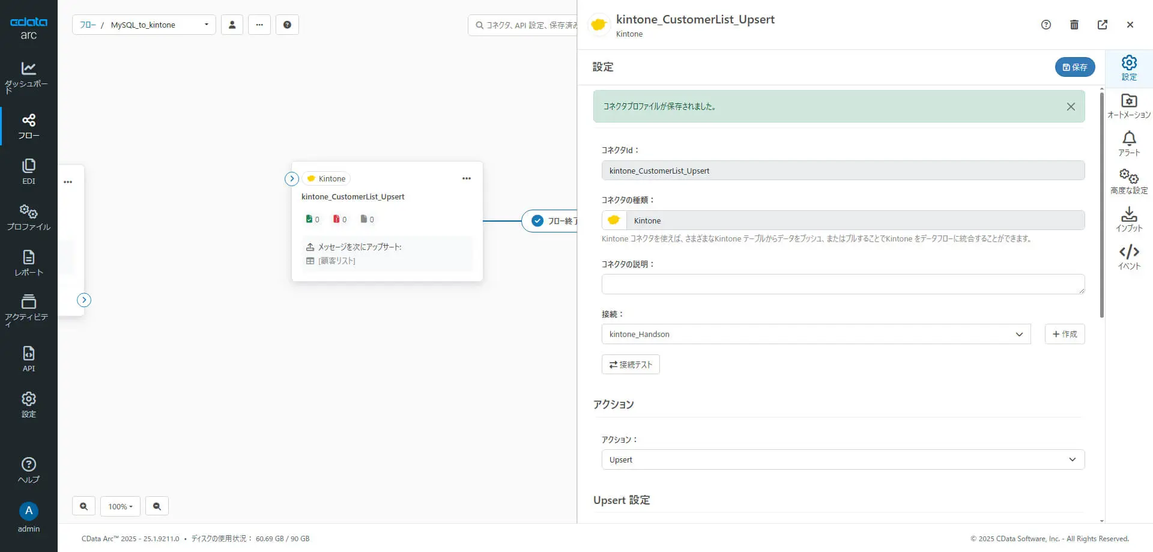Click the connector description field

pyautogui.click(x=843, y=284)
